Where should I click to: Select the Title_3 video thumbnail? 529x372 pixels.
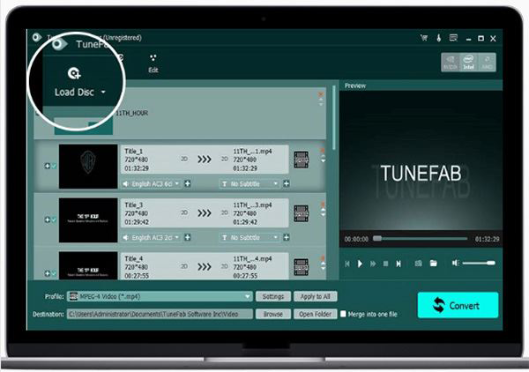click(88, 220)
